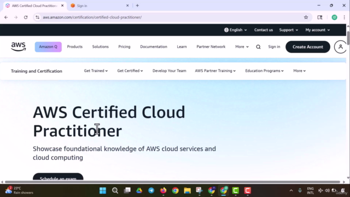The width and height of the screenshot is (350, 197).
Task: Expand the Get Trained dropdown
Action: (x=96, y=71)
